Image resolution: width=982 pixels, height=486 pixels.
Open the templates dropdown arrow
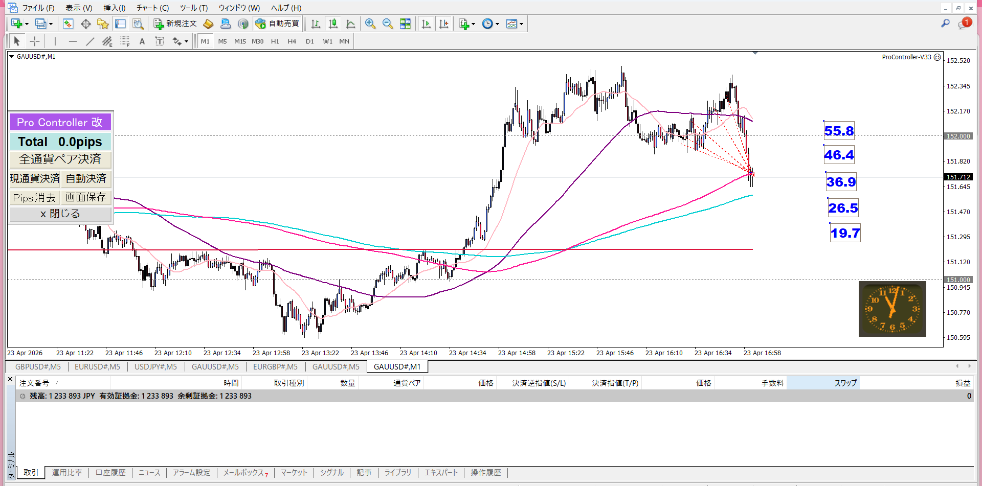(521, 24)
